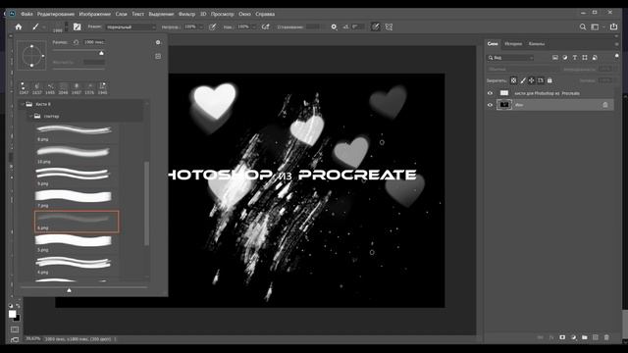Select brush 7.png in list
Image resolution: width=628 pixels, height=353 pixels.
click(x=77, y=199)
